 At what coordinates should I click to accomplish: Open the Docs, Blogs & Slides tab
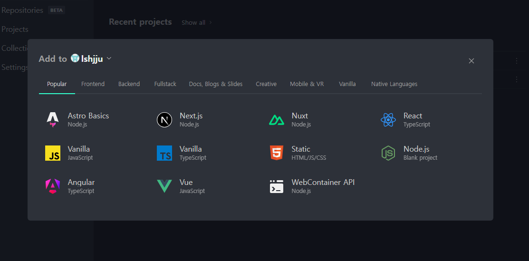(x=216, y=84)
